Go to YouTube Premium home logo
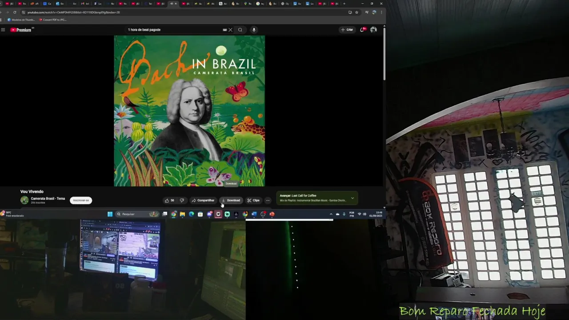 click(21, 30)
